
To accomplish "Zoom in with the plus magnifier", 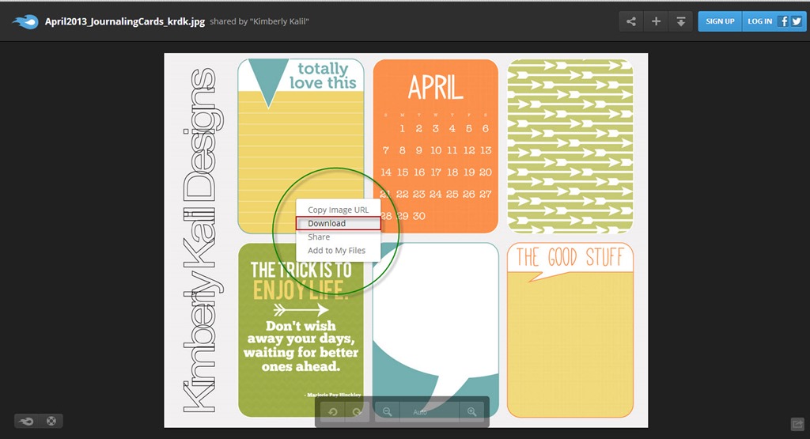I will (x=471, y=411).
